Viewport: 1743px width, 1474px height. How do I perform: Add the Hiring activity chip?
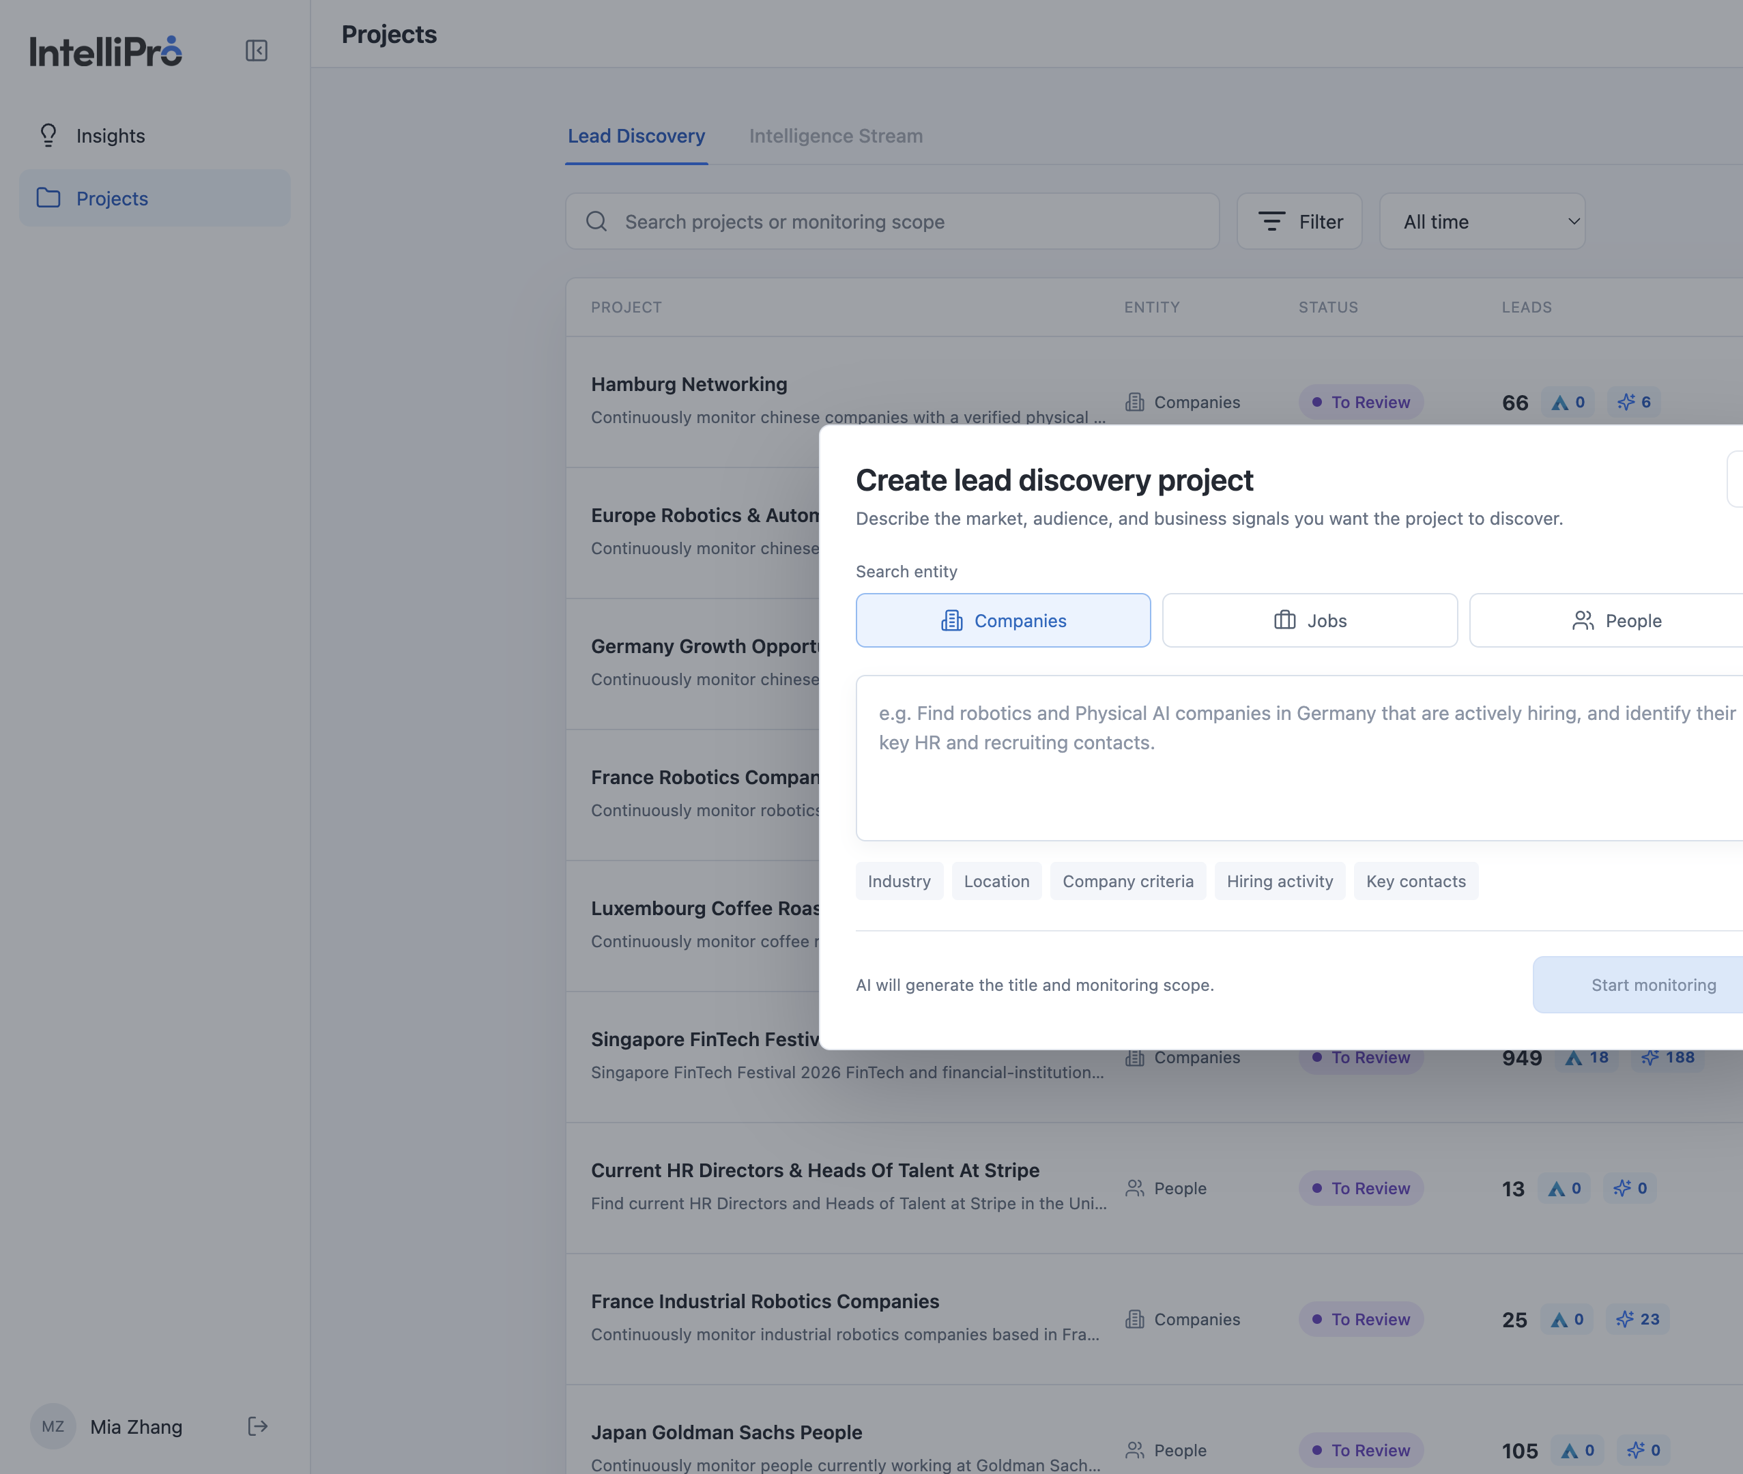point(1279,882)
